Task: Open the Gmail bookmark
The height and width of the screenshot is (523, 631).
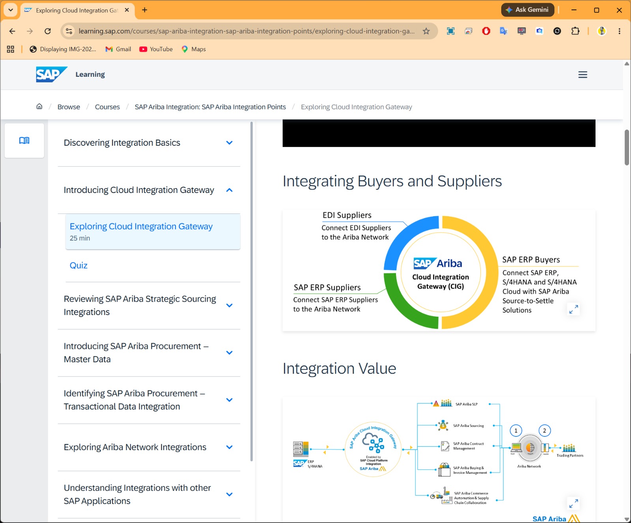Action: 118,49
